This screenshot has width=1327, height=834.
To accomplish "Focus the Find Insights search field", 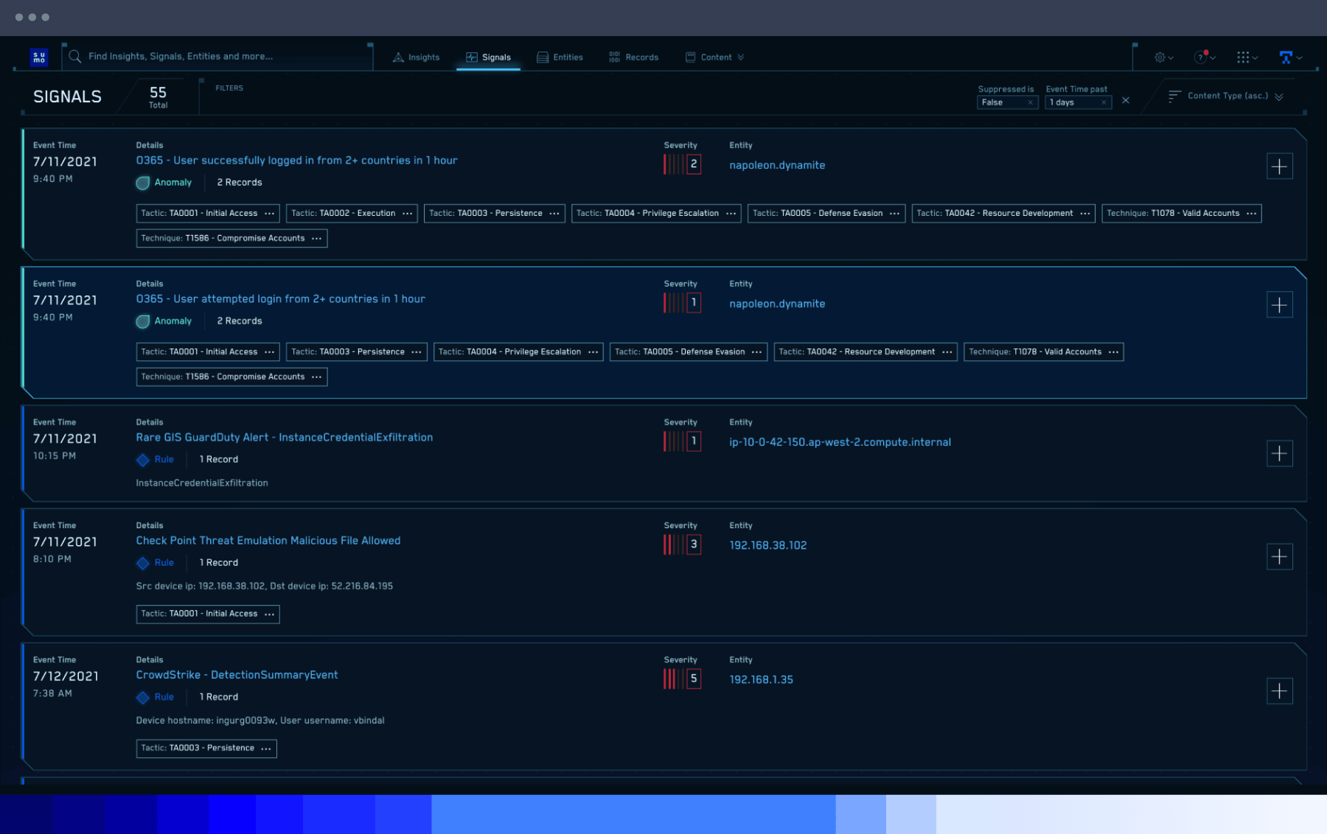I will (221, 57).
